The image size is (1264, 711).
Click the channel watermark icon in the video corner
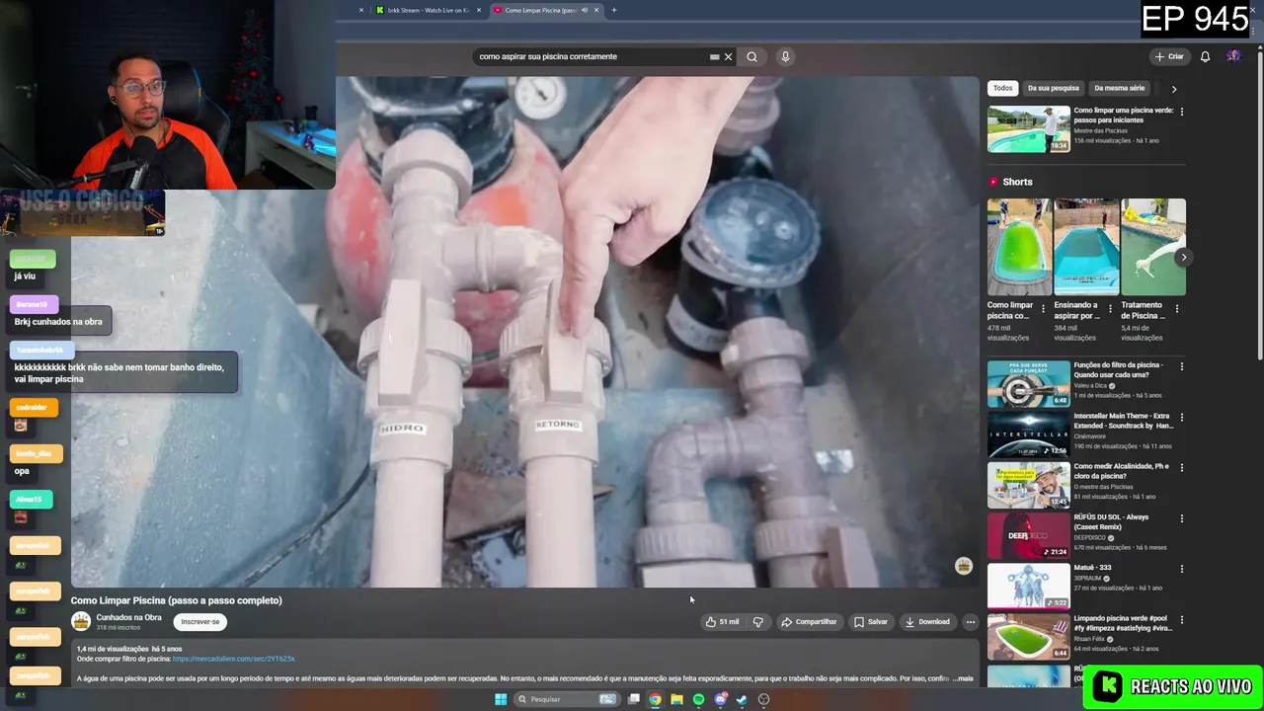pos(964,566)
